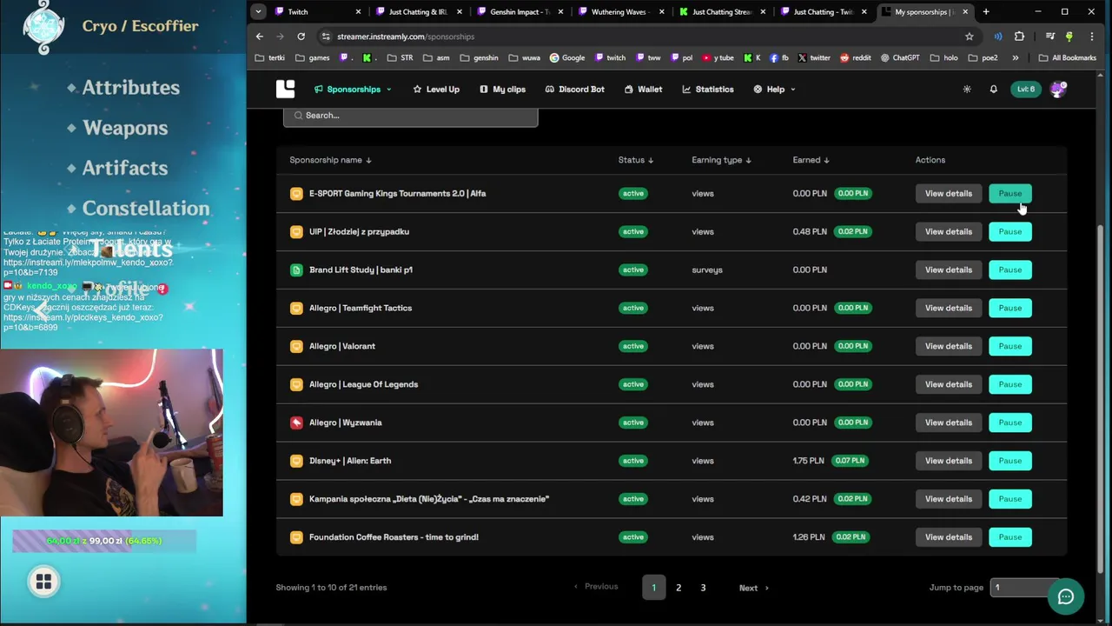This screenshot has width=1112, height=626.
Task: Click the address bar URL
Action: pyautogui.click(x=405, y=37)
